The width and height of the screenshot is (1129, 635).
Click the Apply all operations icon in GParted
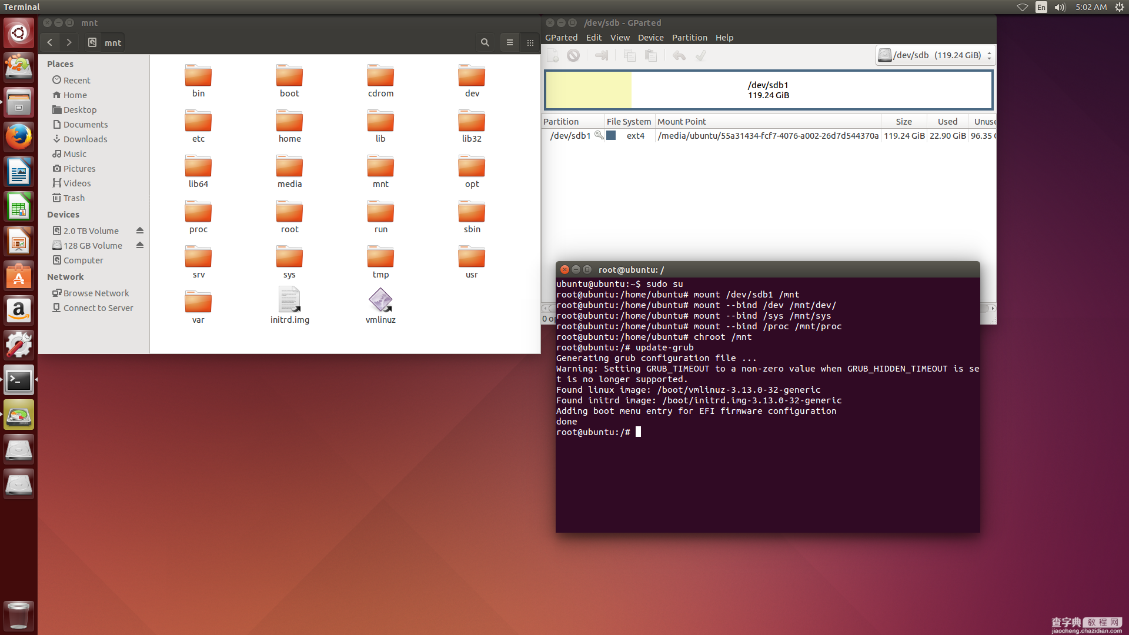pos(698,55)
